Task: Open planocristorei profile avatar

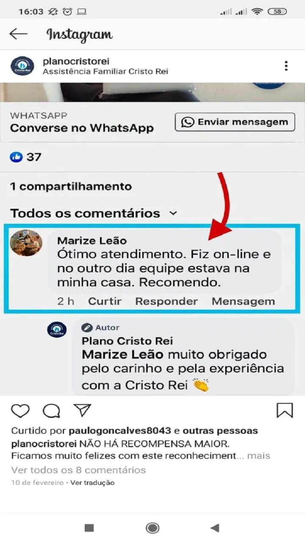Action: coord(22,66)
